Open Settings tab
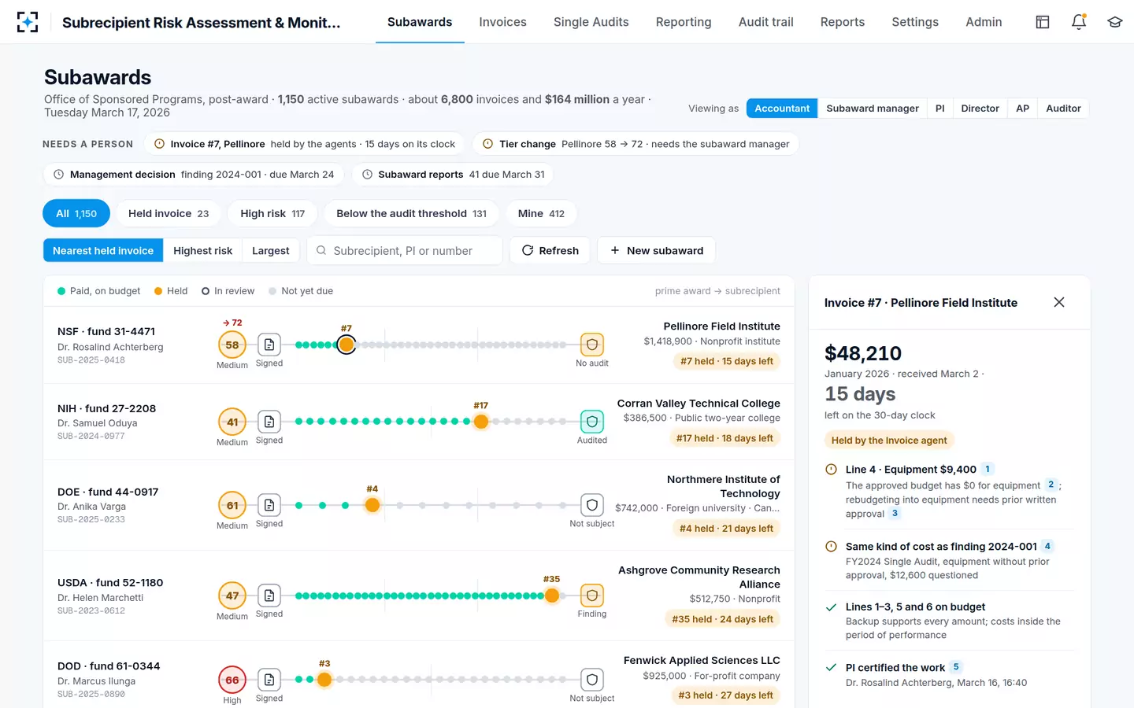The image size is (1134, 708). pyautogui.click(x=915, y=22)
